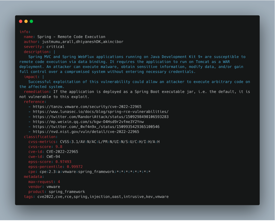Click the max-request value 4
This screenshot has height=221, width=275.
(x=59, y=182)
